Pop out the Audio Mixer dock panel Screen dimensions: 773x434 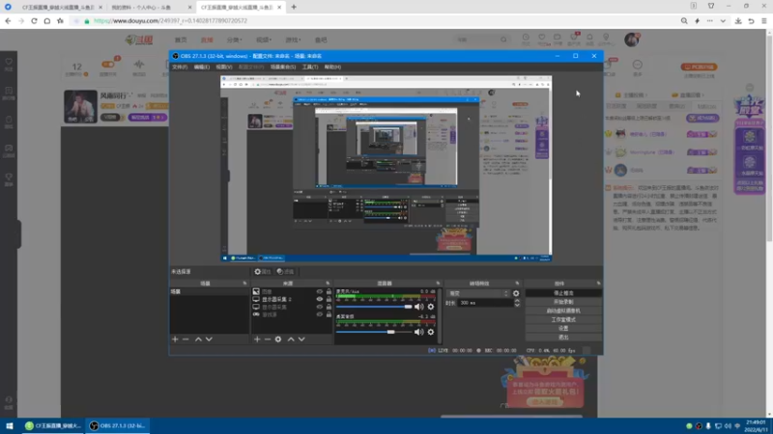pos(438,284)
